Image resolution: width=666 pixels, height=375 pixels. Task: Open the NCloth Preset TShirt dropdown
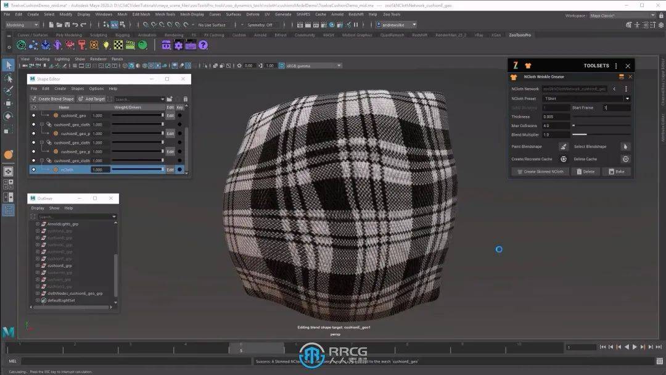click(628, 97)
